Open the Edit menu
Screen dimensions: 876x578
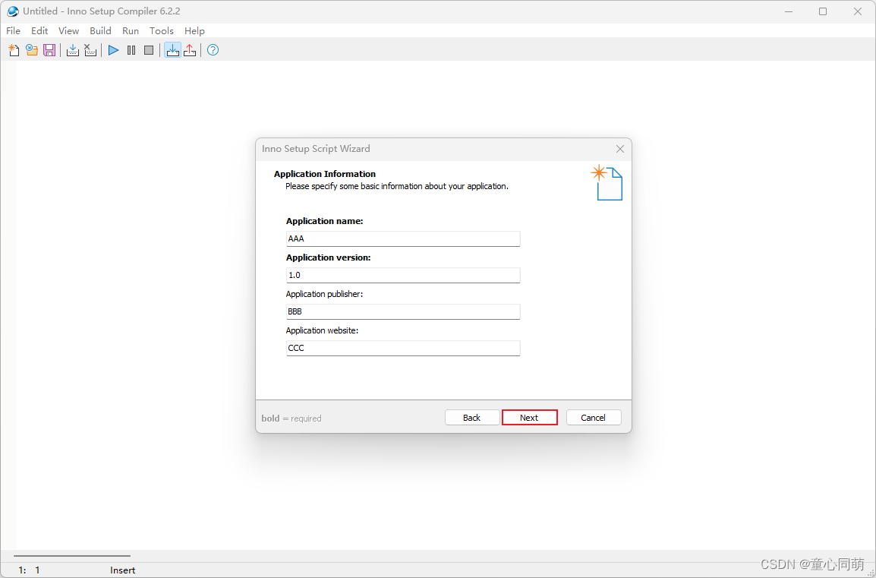pyautogui.click(x=39, y=30)
